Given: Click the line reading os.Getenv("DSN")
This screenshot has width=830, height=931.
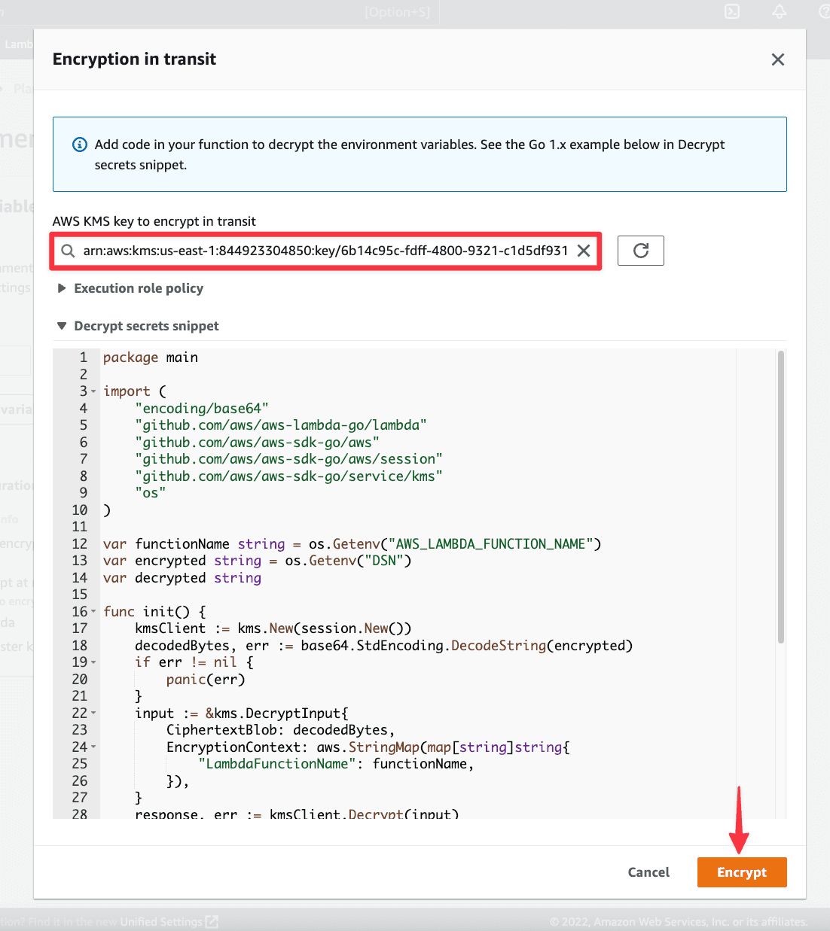Looking at the screenshot, I should point(257,561).
